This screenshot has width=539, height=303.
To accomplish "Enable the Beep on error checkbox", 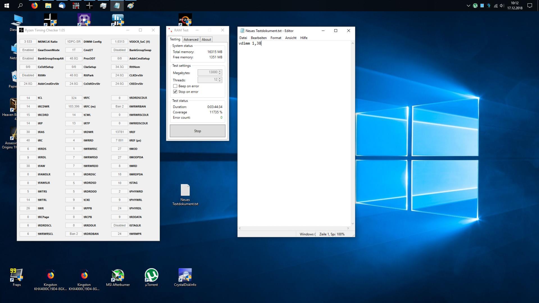I will [175, 86].
